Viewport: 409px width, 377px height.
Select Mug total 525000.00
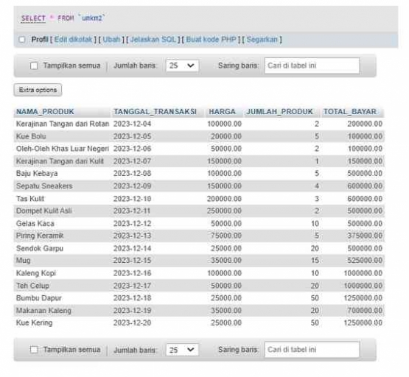pyautogui.click(x=365, y=260)
